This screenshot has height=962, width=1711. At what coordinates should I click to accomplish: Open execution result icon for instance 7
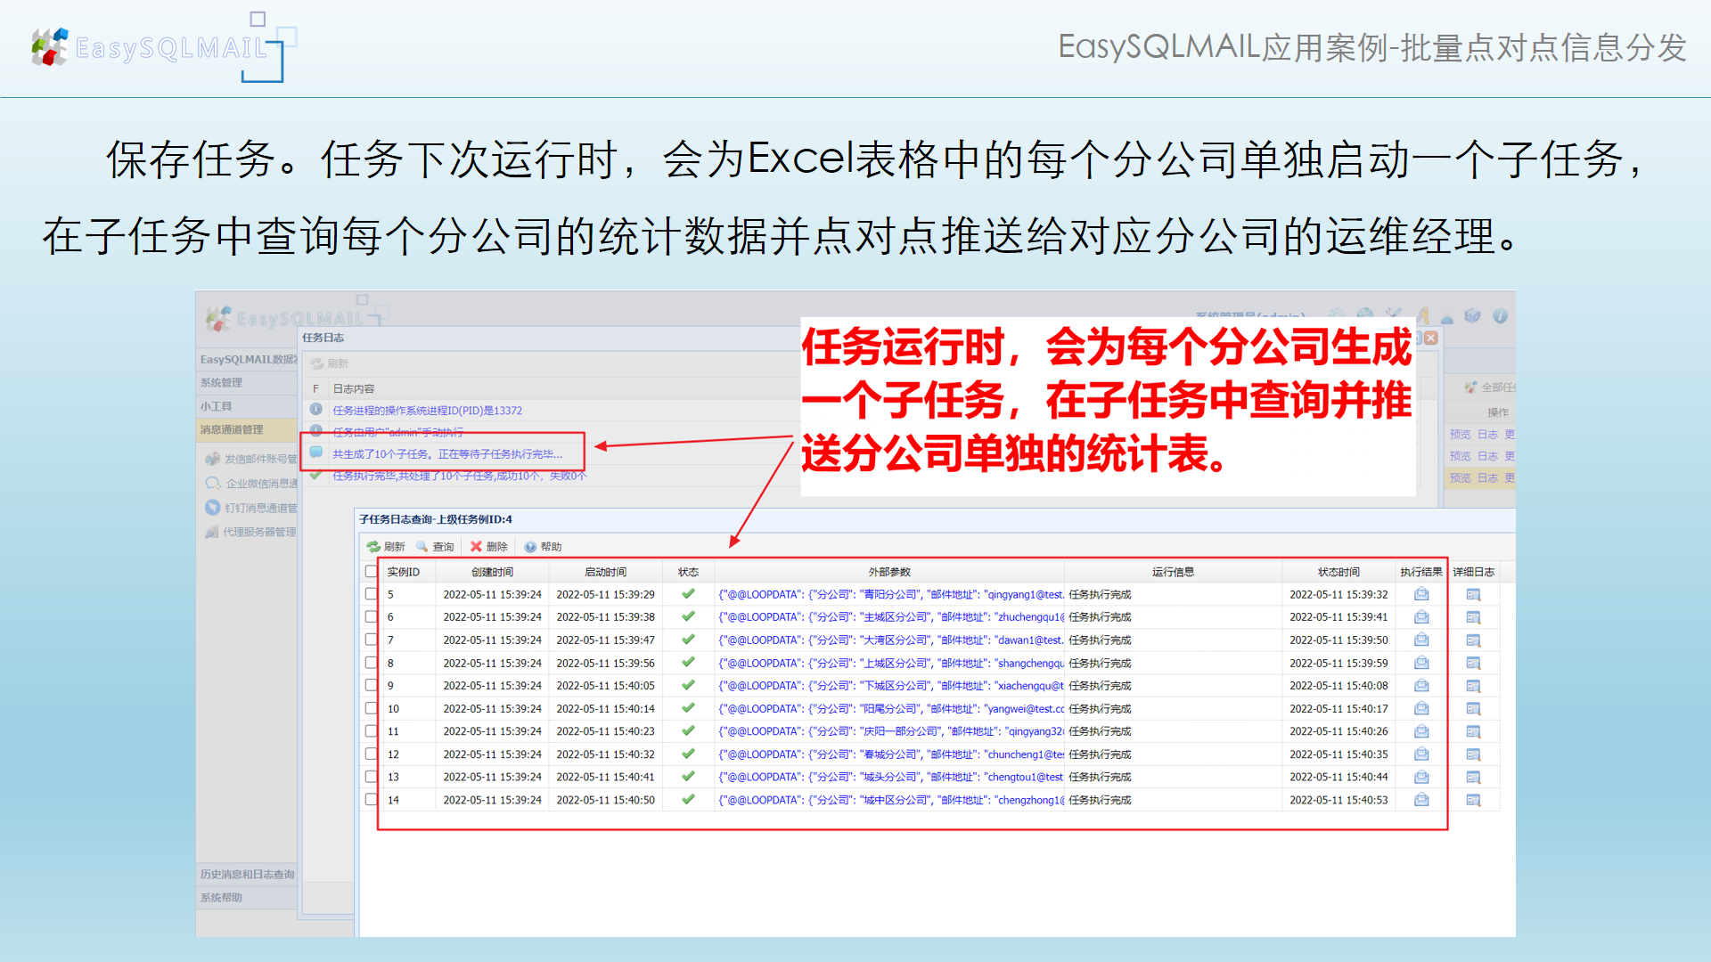[x=1421, y=640]
